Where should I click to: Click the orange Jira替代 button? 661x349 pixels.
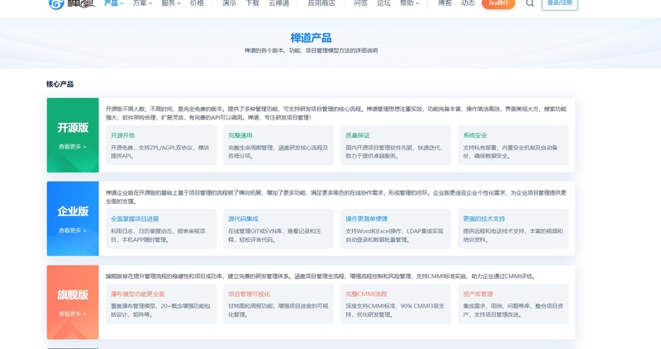coord(498,3)
